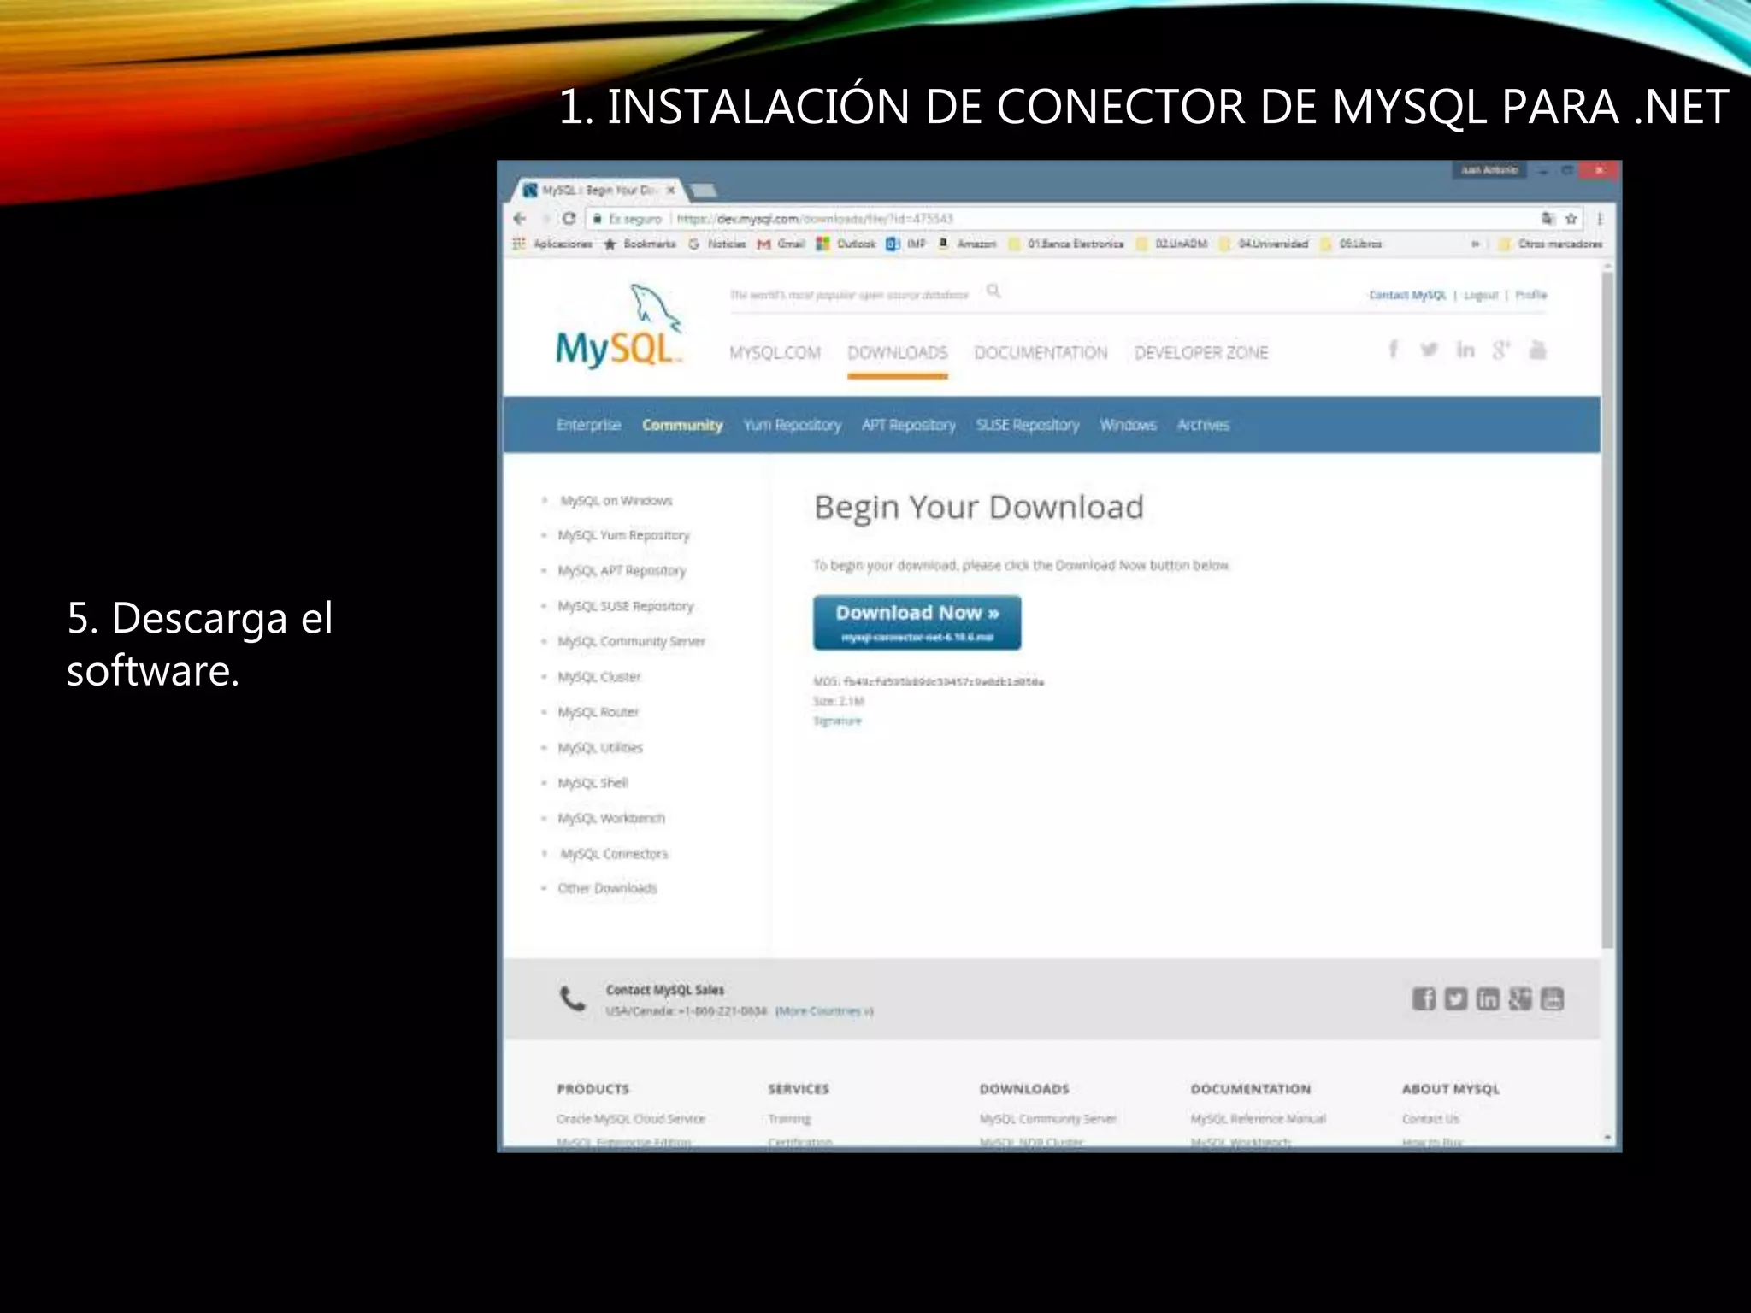Select Community in the blue menu
Image resolution: width=1751 pixels, height=1313 pixels.
click(682, 425)
